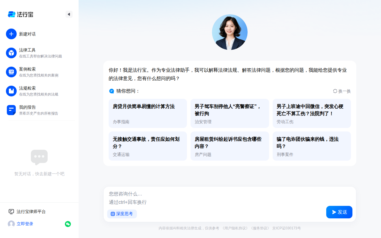Go to 案例检索 menu entry

click(39, 72)
